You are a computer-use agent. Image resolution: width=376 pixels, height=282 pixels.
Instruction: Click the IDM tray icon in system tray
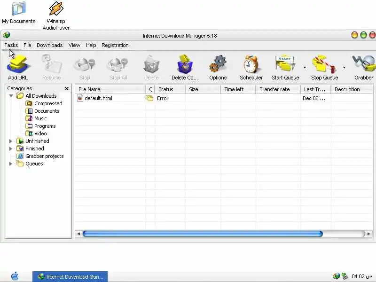point(336,276)
